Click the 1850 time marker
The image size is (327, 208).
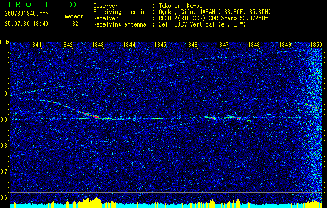[317, 44]
